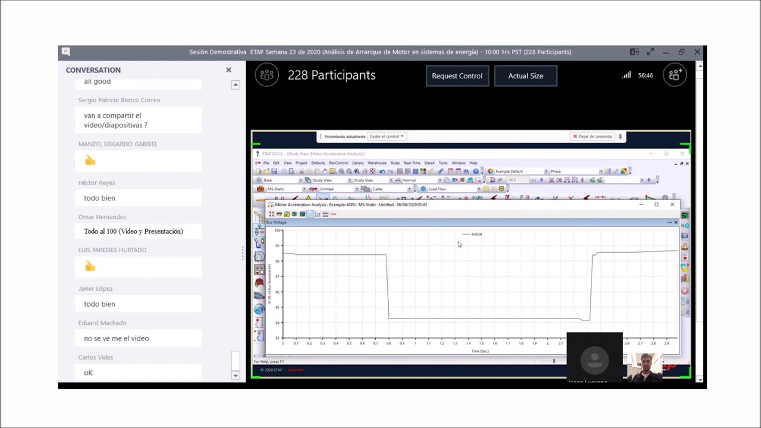
Task: Open the ETAP RevControl menu
Action: tap(339, 163)
